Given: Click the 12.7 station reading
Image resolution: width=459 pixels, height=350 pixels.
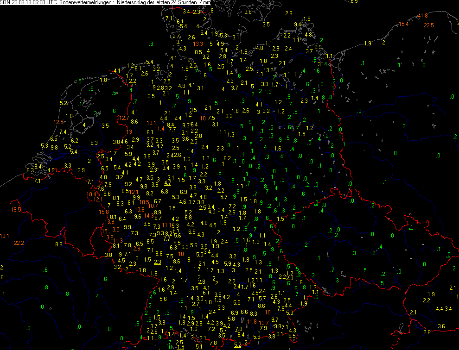Looking at the screenshot, I should [124, 118].
